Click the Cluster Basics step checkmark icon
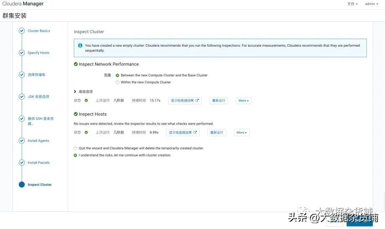 pyautogui.click(x=22, y=30)
